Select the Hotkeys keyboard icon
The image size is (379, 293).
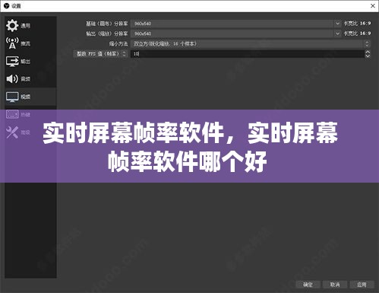[x=12, y=114]
